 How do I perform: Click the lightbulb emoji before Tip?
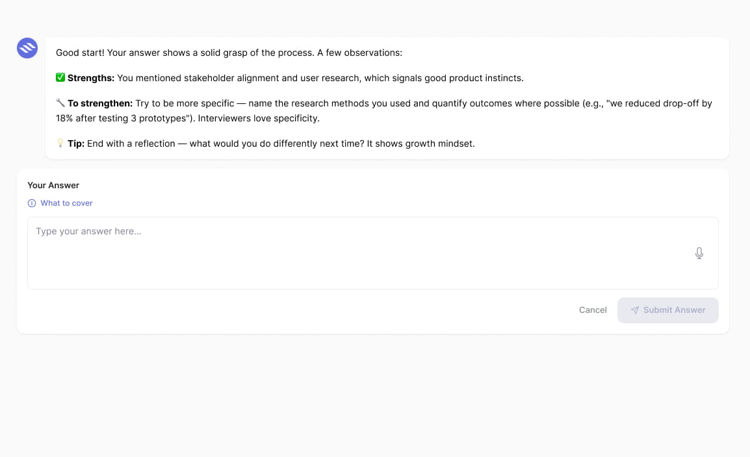point(60,143)
